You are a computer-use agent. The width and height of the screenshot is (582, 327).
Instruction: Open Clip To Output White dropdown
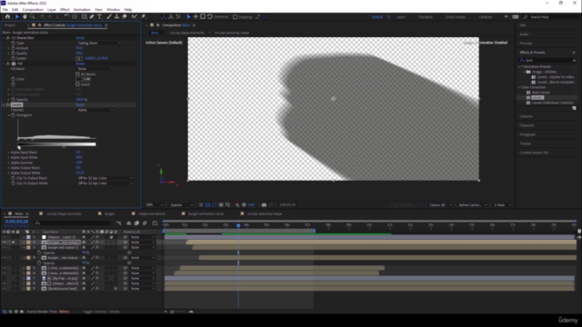(105, 183)
